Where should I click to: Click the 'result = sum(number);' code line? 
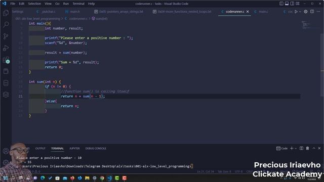coord(66,53)
